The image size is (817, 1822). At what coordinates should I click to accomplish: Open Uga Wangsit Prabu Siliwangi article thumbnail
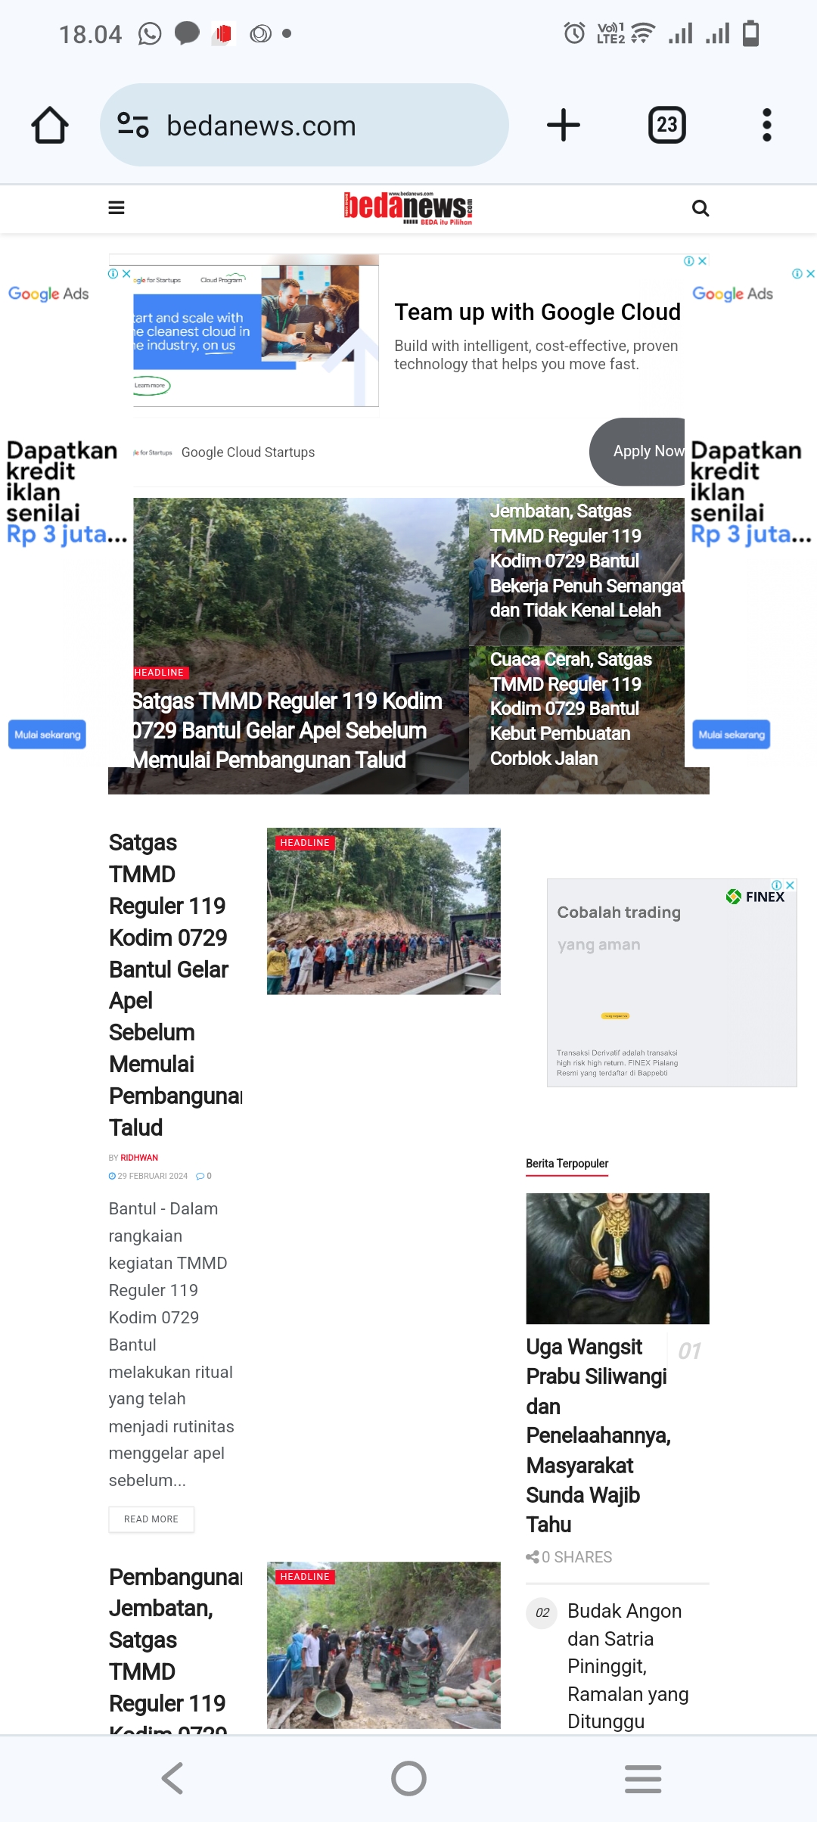[x=617, y=1258]
